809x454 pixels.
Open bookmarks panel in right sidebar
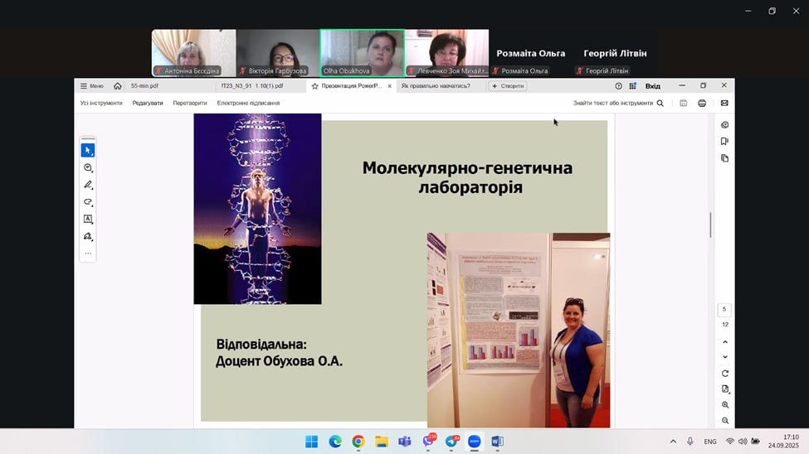tap(724, 142)
